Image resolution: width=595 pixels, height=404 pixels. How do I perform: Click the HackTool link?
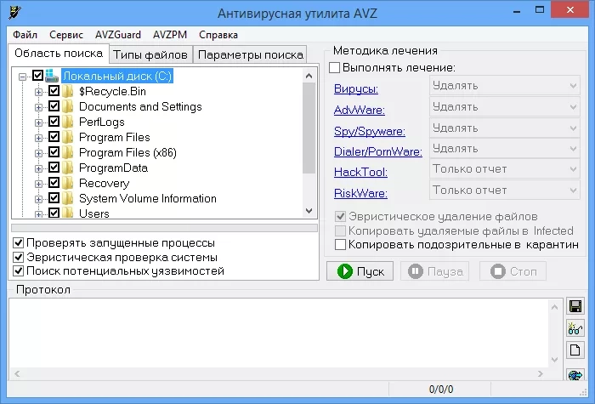(x=360, y=172)
